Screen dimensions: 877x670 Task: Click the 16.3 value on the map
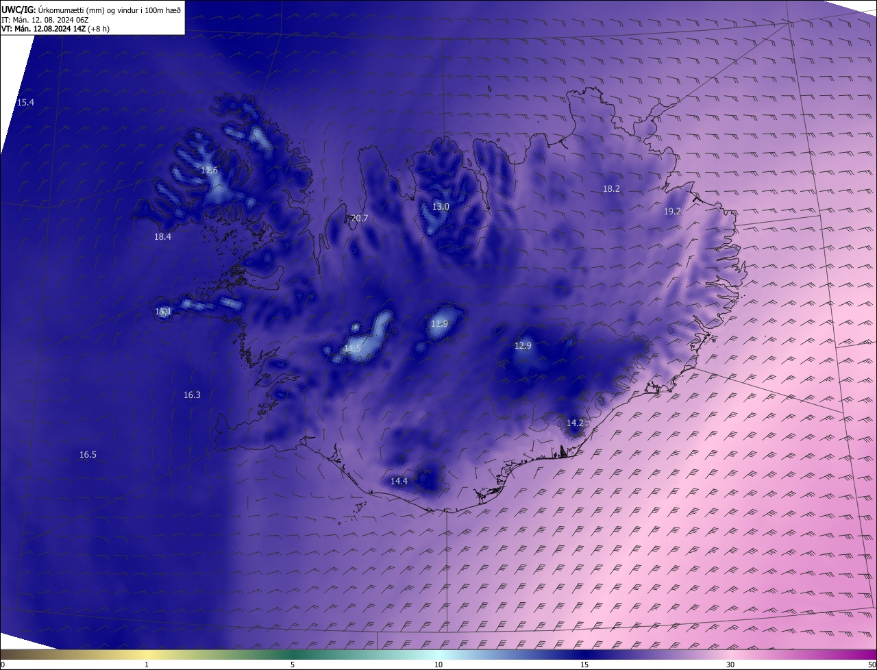point(192,395)
